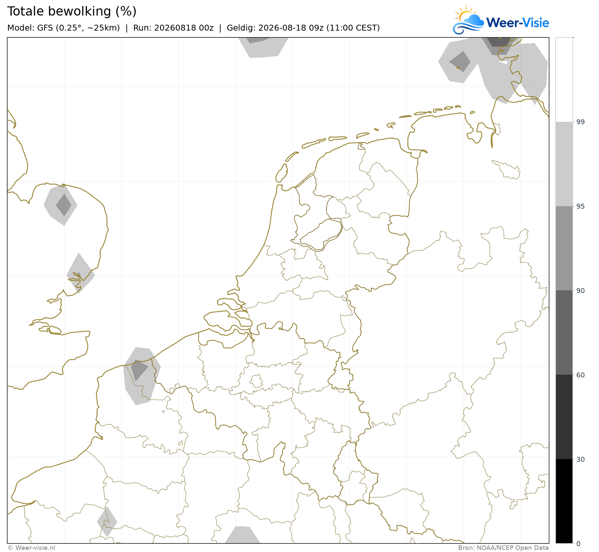Click the dark cloud cell in northeast corner
Screen dimensions: 599x552
(499, 42)
